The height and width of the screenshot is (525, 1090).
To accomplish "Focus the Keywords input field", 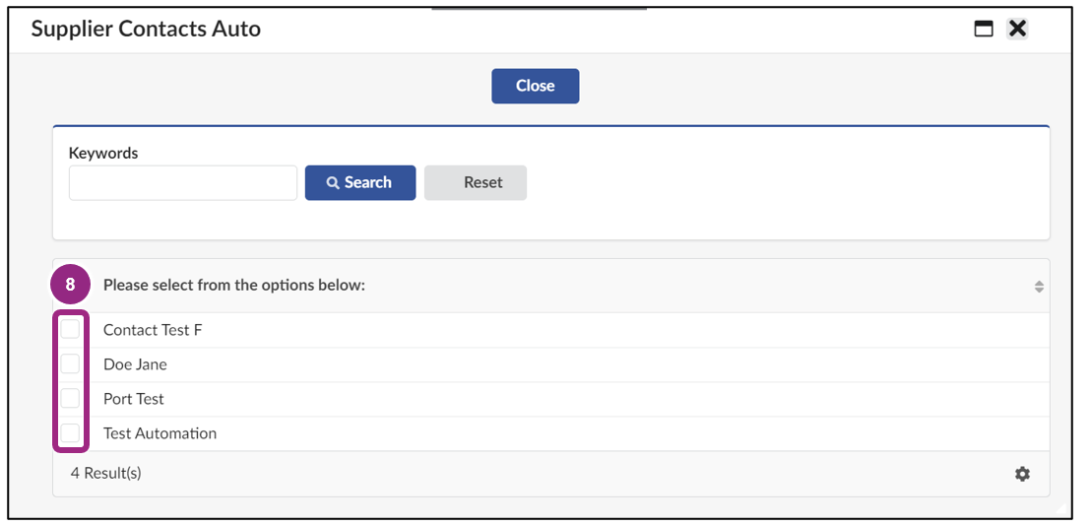I will click(x=183, y=183).
